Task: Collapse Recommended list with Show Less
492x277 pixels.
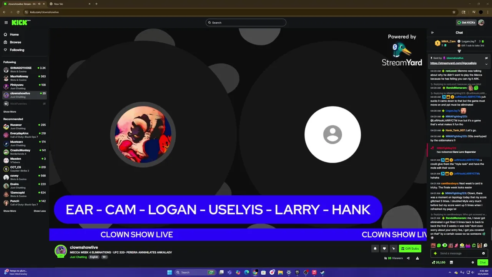Action: pos(40,211)
